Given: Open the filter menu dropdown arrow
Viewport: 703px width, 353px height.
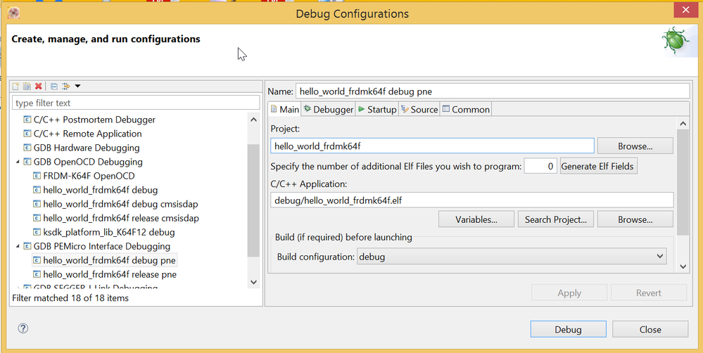Looking at the screenshot, I should (x=77, y=86).
